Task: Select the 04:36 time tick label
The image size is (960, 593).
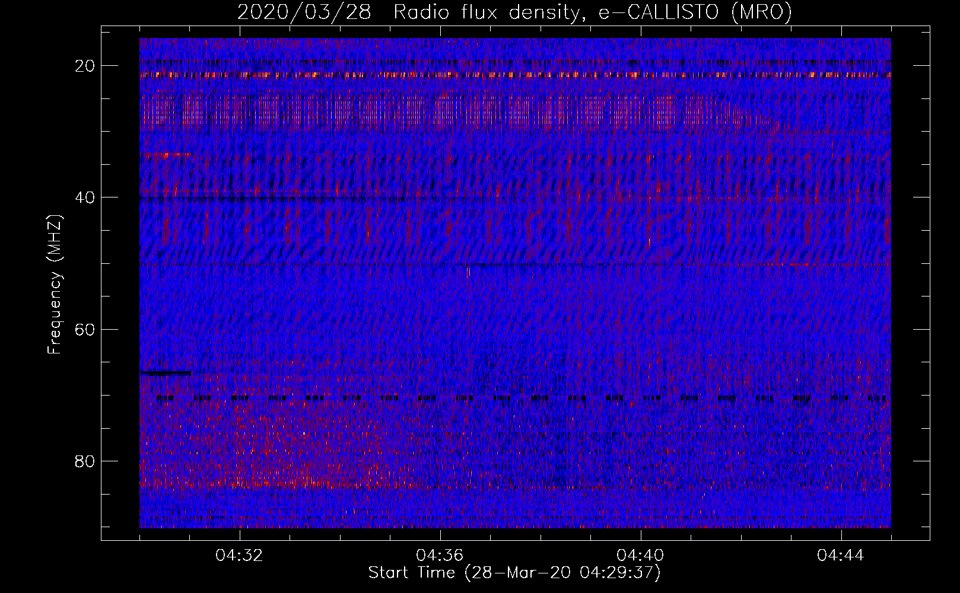Action: point(440,556)
